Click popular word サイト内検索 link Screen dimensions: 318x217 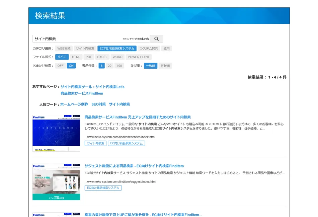120,104
